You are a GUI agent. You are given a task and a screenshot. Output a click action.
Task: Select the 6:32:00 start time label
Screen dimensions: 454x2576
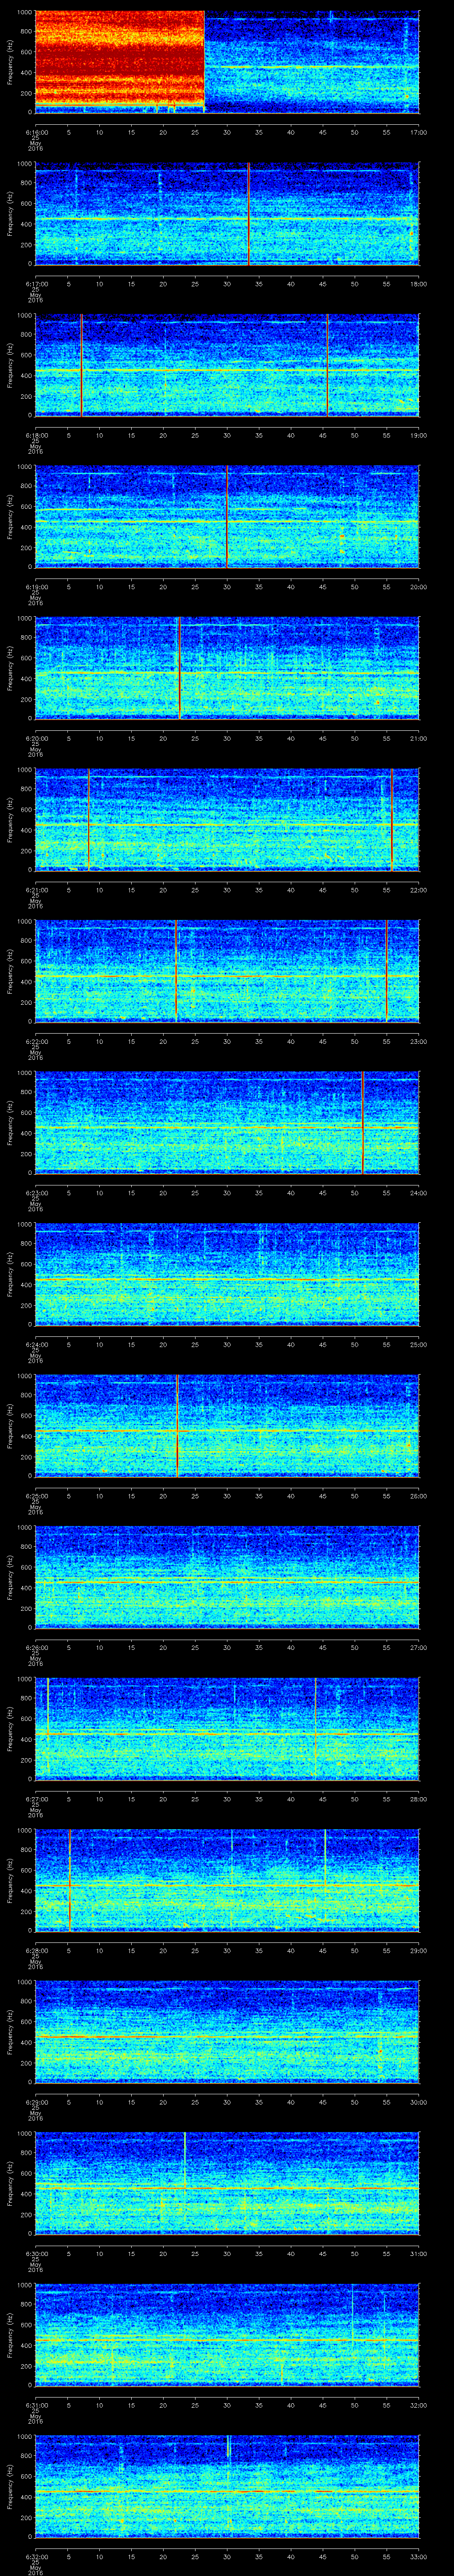pyautogui.click(x=36, y=2556)
